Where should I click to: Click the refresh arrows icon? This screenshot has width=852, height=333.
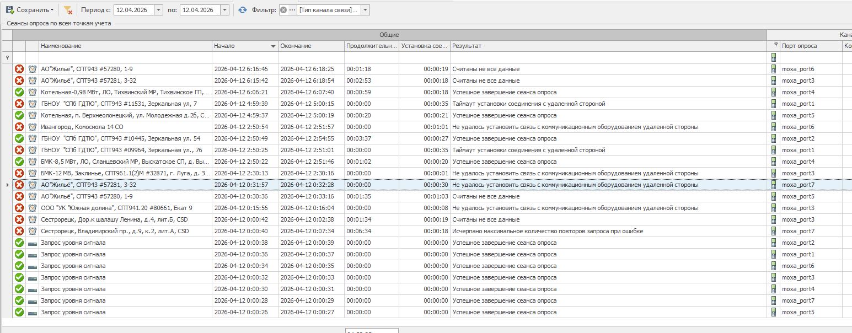(243, 10)
